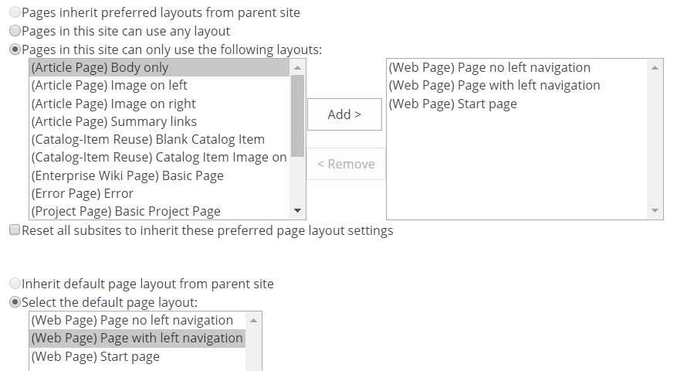
Task: Click up arrow of allowed layouts scrollbar
Action: [655, 67]
